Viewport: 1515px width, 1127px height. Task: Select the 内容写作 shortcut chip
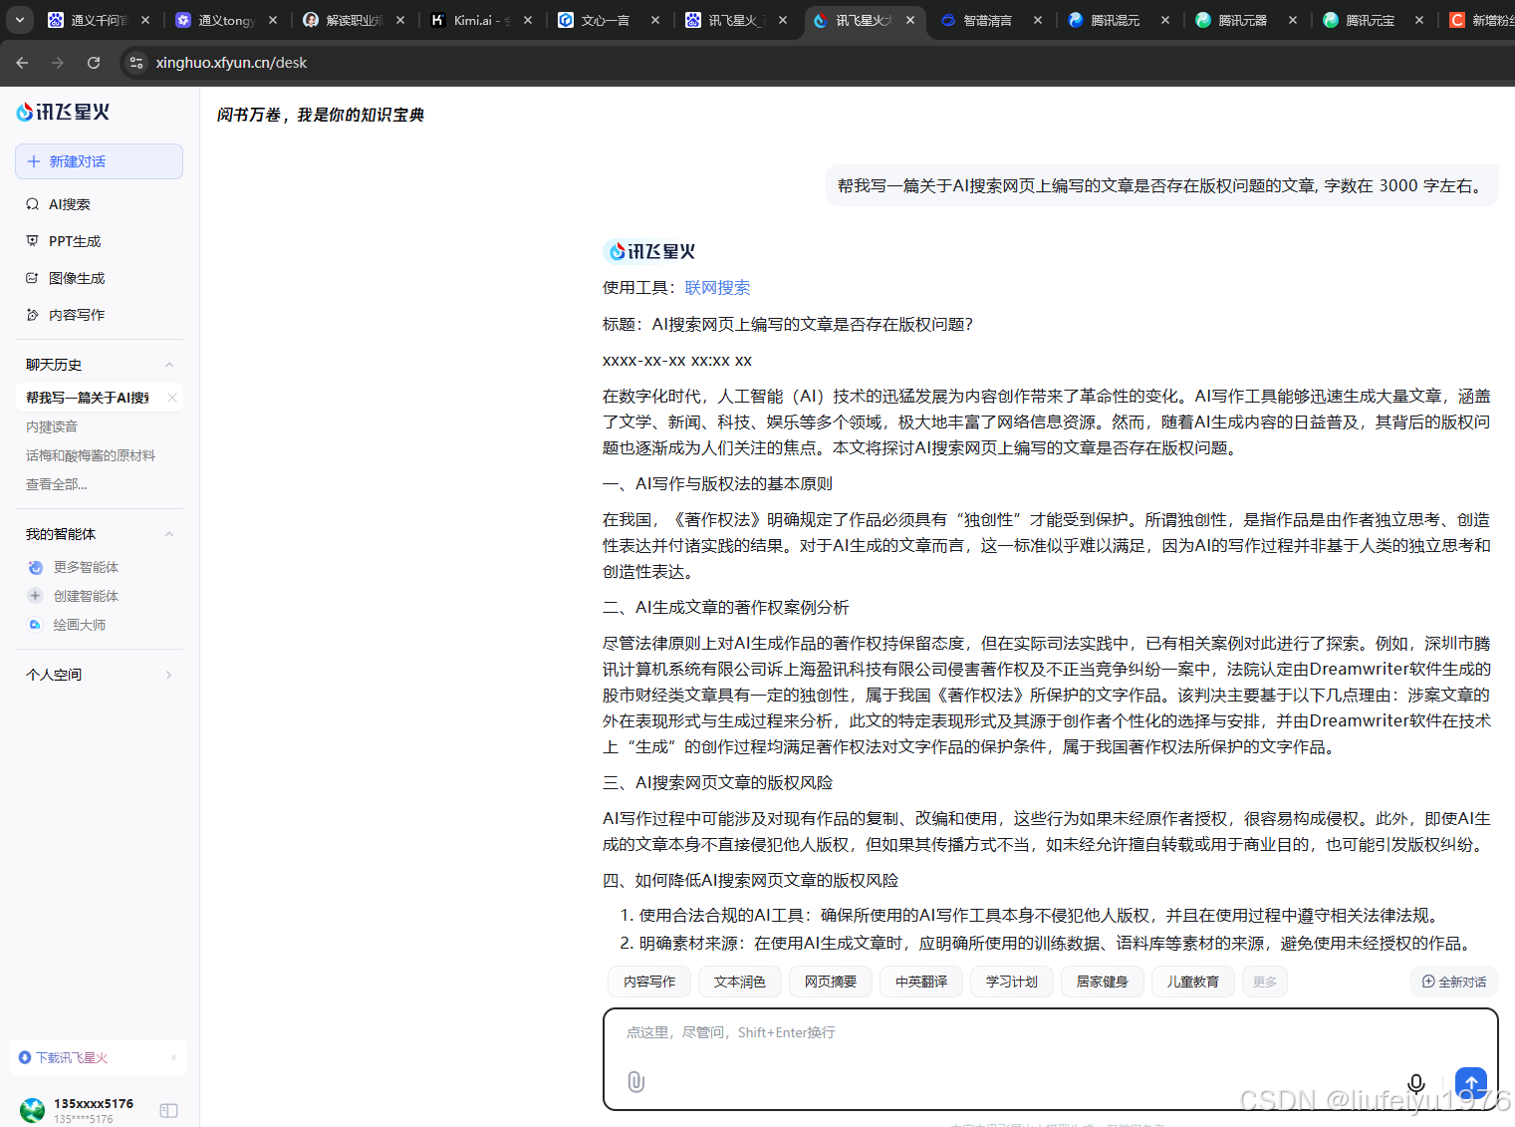[649, 982]
